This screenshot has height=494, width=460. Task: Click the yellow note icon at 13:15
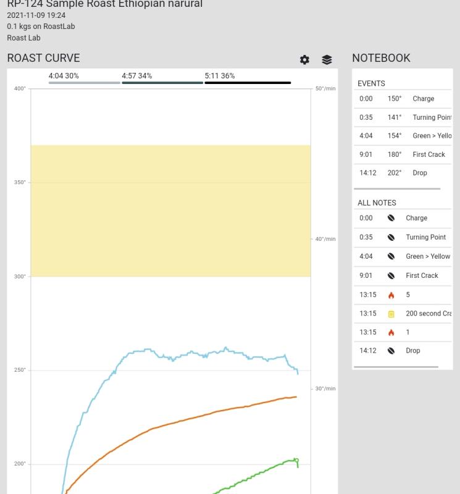(x=391, y=314)
